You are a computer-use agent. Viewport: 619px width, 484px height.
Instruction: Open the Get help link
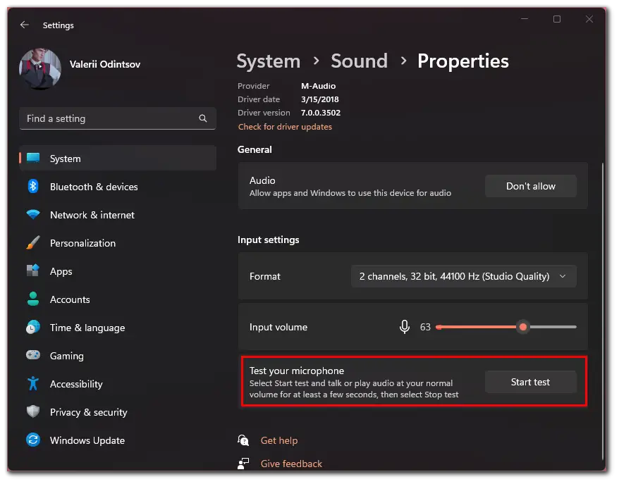279,440
